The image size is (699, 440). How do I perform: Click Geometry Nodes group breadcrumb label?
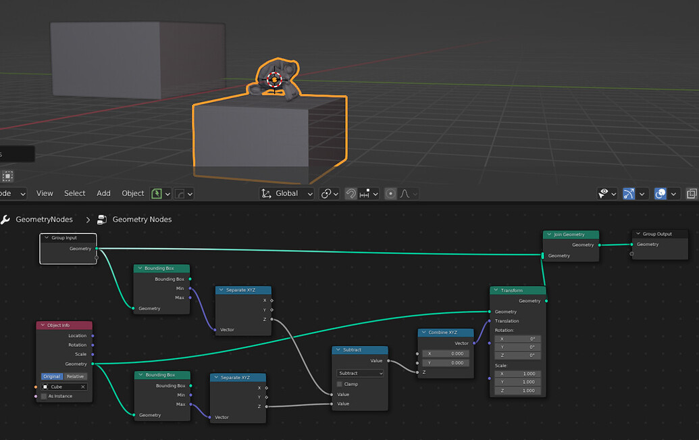[x=142, y=219]
